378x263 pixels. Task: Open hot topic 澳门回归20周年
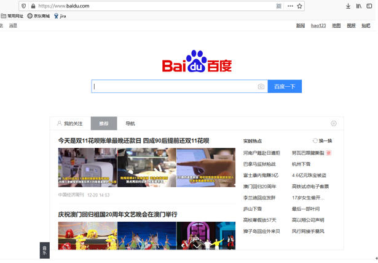259,186
